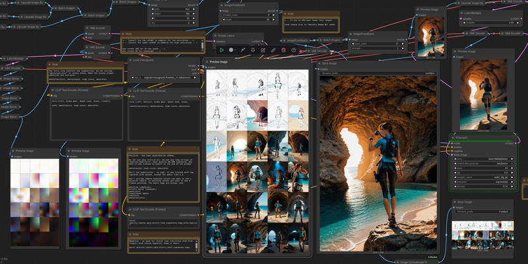Click the negative input slot on KSampler
The height and width of the screenshot is (264, 528).
click(x=451, y=151)
